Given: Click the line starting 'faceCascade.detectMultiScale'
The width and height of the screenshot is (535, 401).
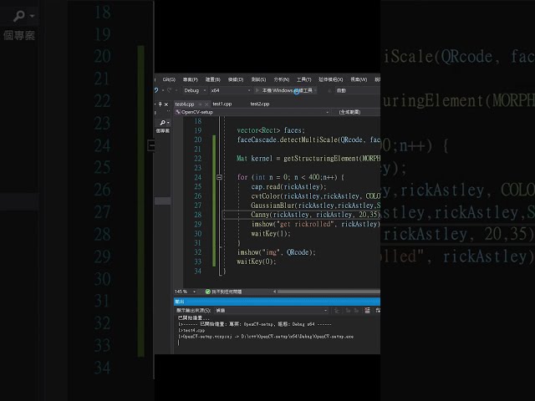Looking at the screenshot, I should click(x=308, y=140).
